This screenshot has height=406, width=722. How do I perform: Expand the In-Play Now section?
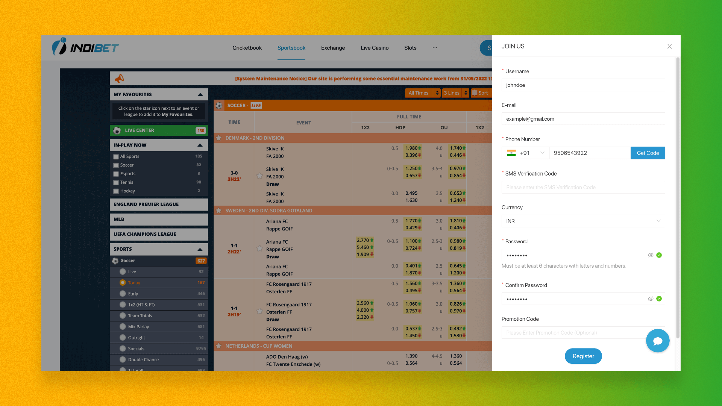[x=200, y=145]
